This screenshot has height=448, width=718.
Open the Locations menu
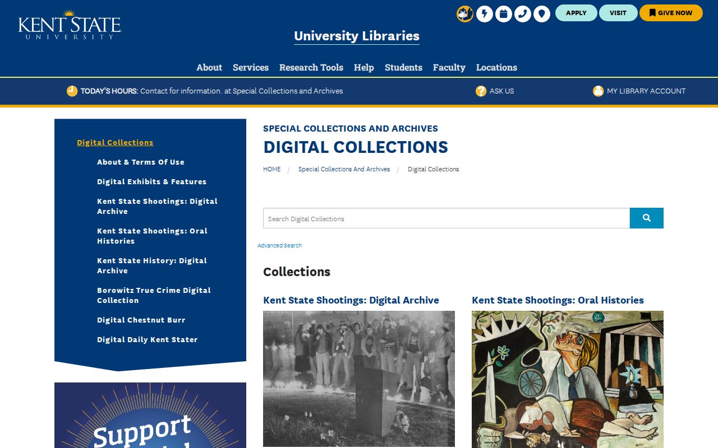click(496, 67)
